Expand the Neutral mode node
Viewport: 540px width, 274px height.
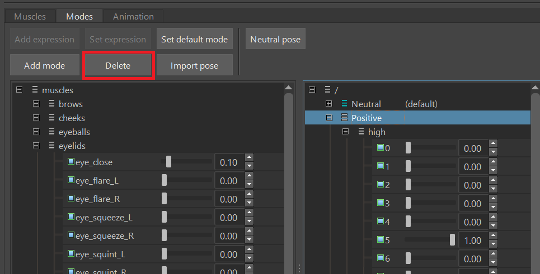point(328,104)
